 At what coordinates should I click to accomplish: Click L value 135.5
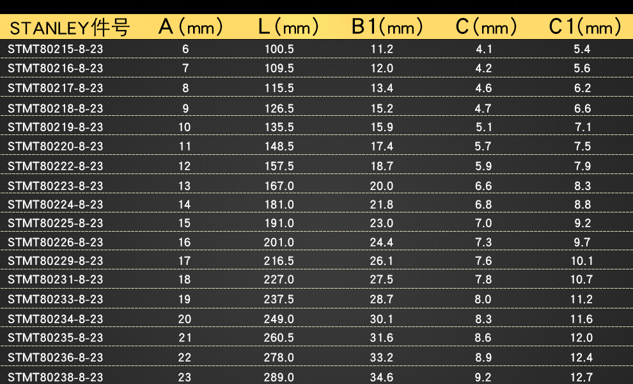279,127
